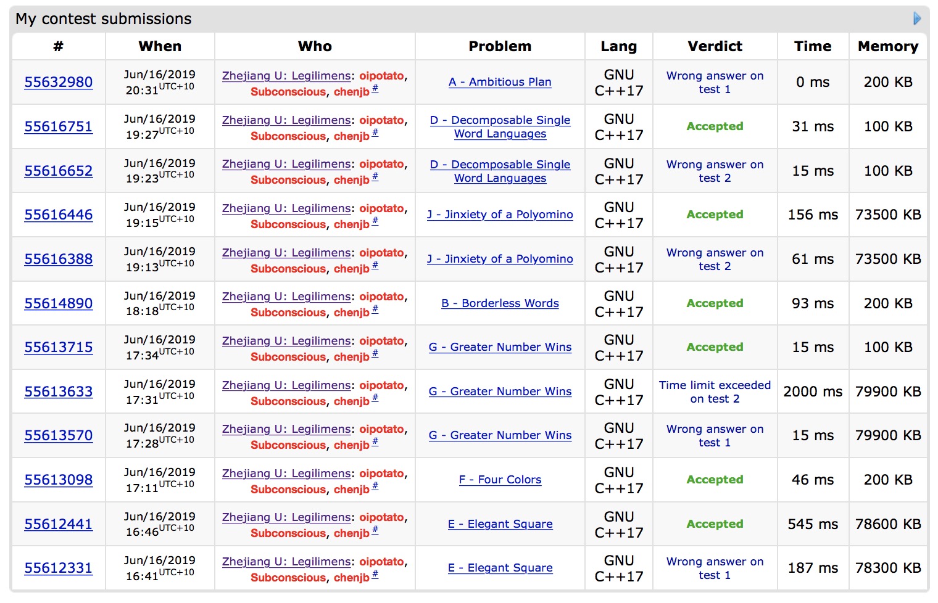Screen dimensions: 938x603
Task: Open the F - Four Colors problem
Action: click(x=500, y=480)
